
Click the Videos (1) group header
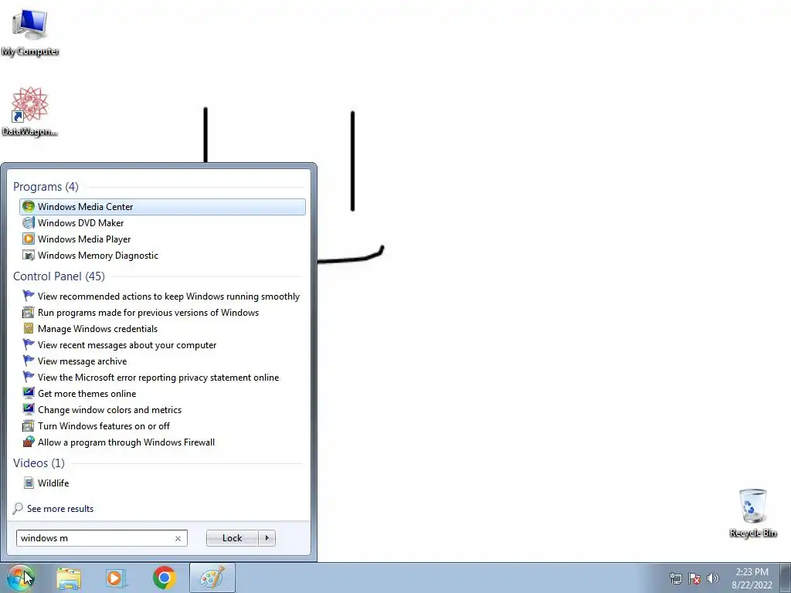[x=39, y=463]
